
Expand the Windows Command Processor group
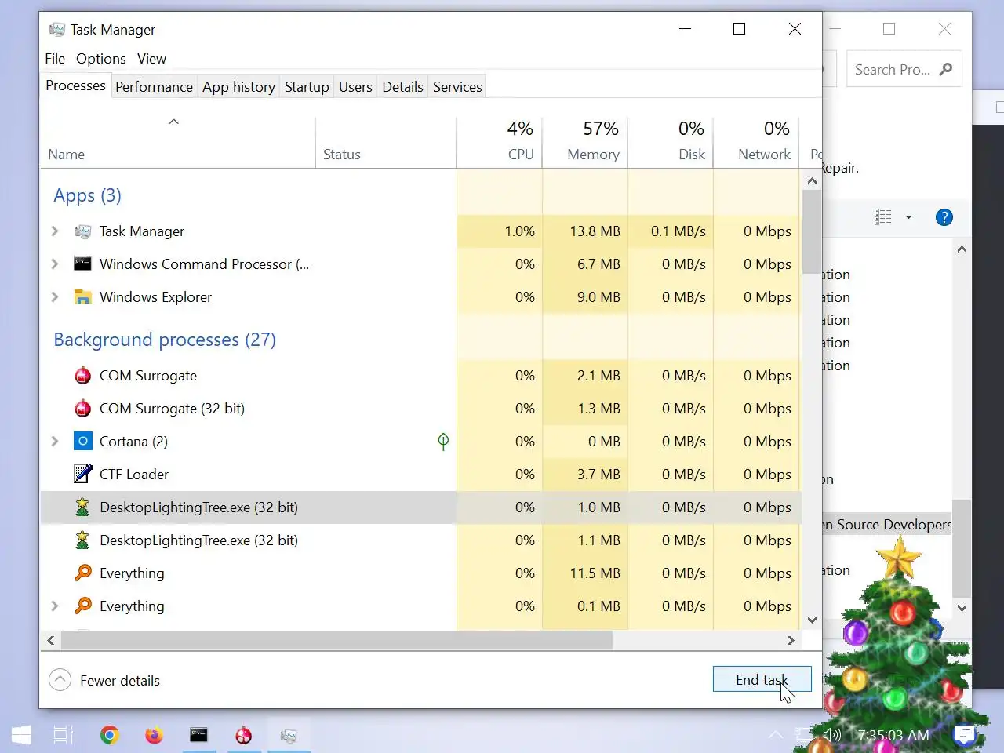coord(54,264)
